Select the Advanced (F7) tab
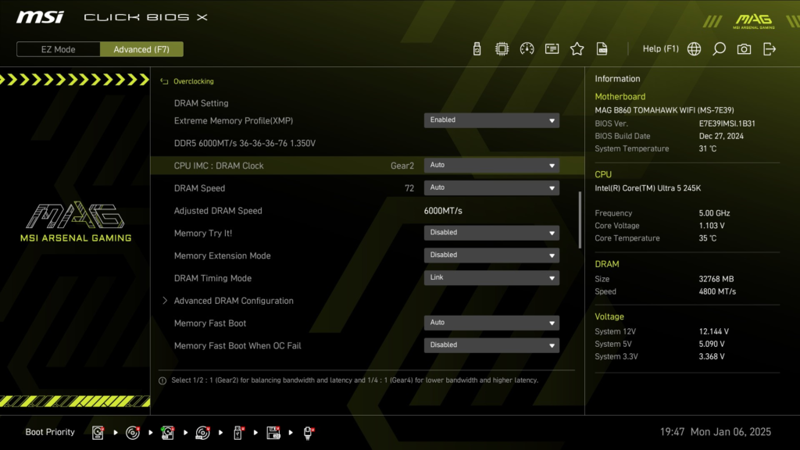The height and width of the screenshot is (450, 800). click(141, 48)
